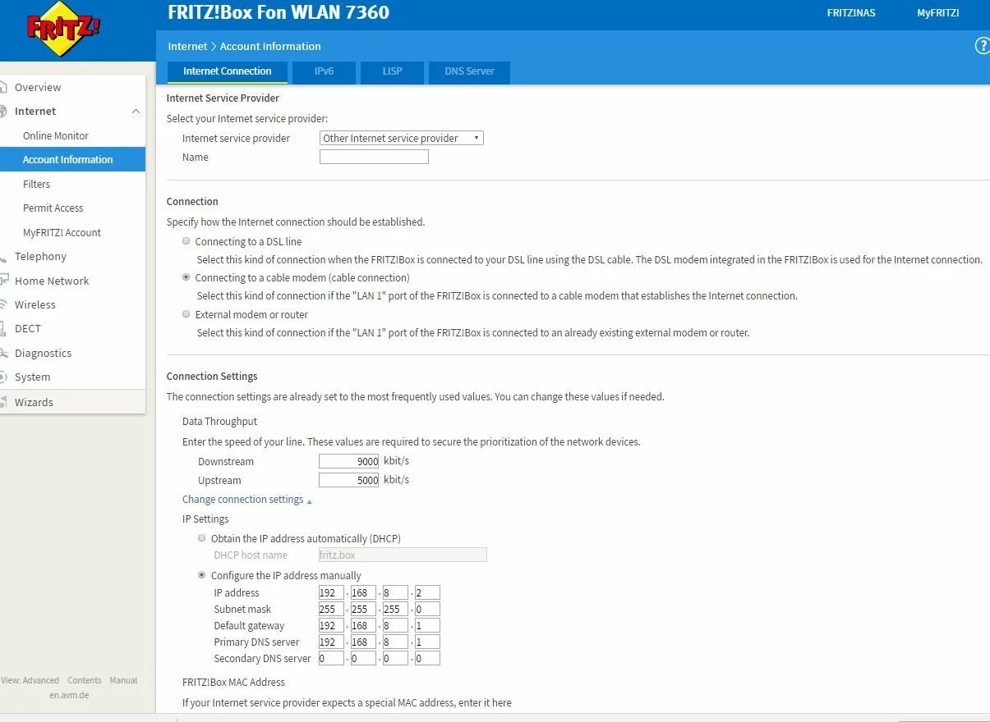Switch to the IPv6 tab
Image resolution: width=990 pixels, height=722 pixels.
click(x=324, y=71)
